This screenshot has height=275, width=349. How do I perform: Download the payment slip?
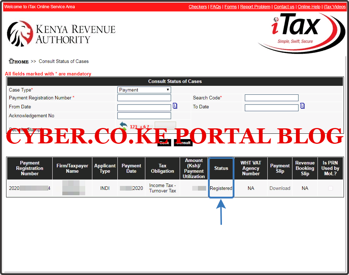[x=280, y=188]
